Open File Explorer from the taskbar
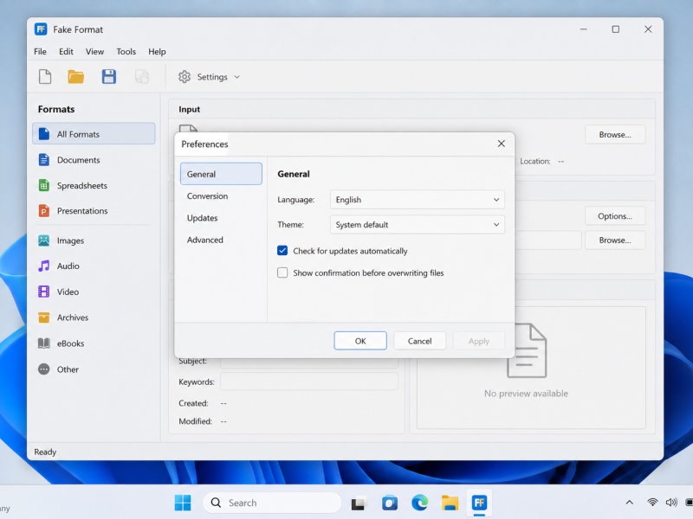The width and height of the screenshot is (693, 519). [450, 503]
